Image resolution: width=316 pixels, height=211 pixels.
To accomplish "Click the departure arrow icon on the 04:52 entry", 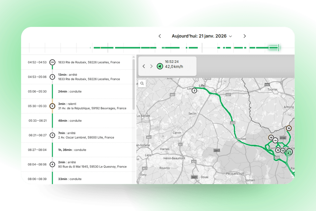I will 52,62.
